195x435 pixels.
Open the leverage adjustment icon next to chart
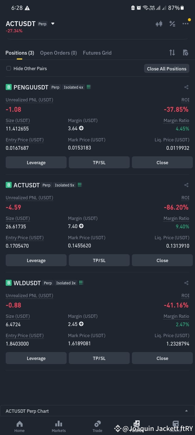point(172,24)
